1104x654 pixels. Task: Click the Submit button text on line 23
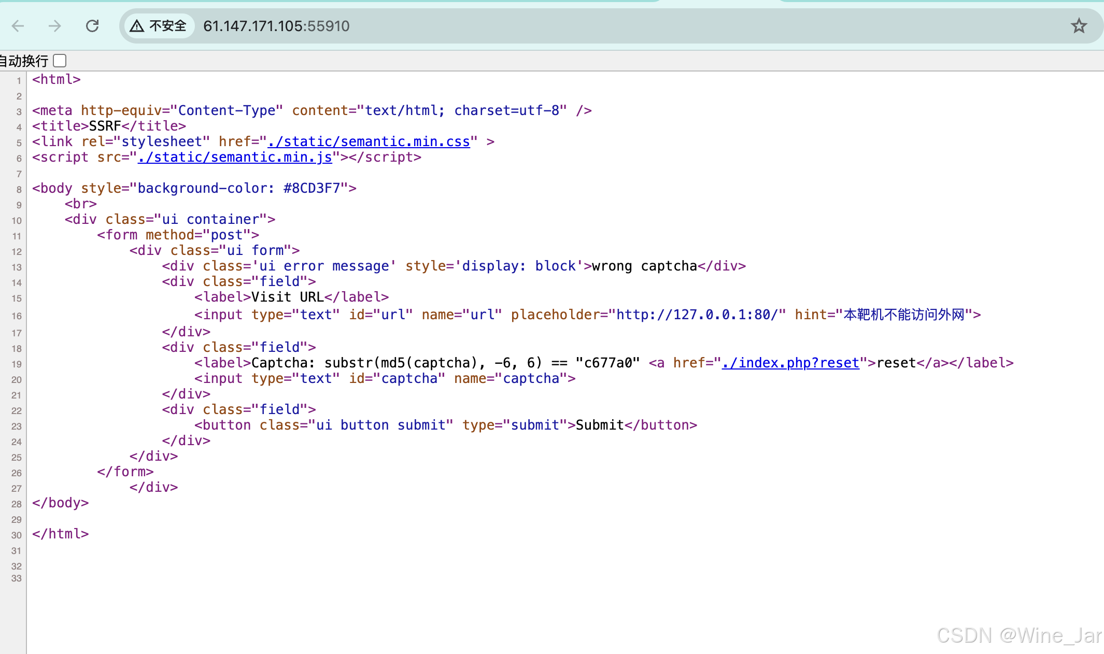click(600, 425)
